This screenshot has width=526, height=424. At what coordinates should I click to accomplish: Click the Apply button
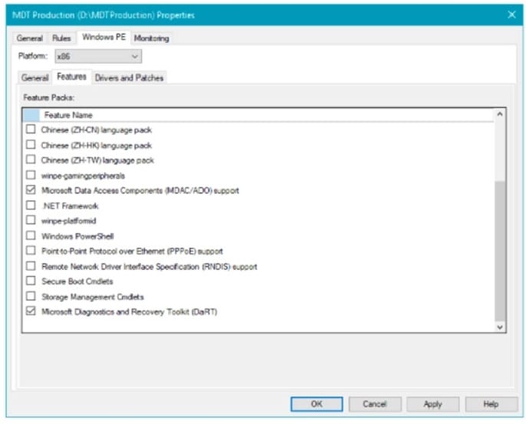pos(432,404)
